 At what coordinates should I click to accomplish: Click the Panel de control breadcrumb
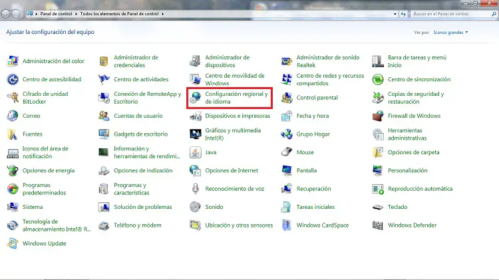[56, 14]
